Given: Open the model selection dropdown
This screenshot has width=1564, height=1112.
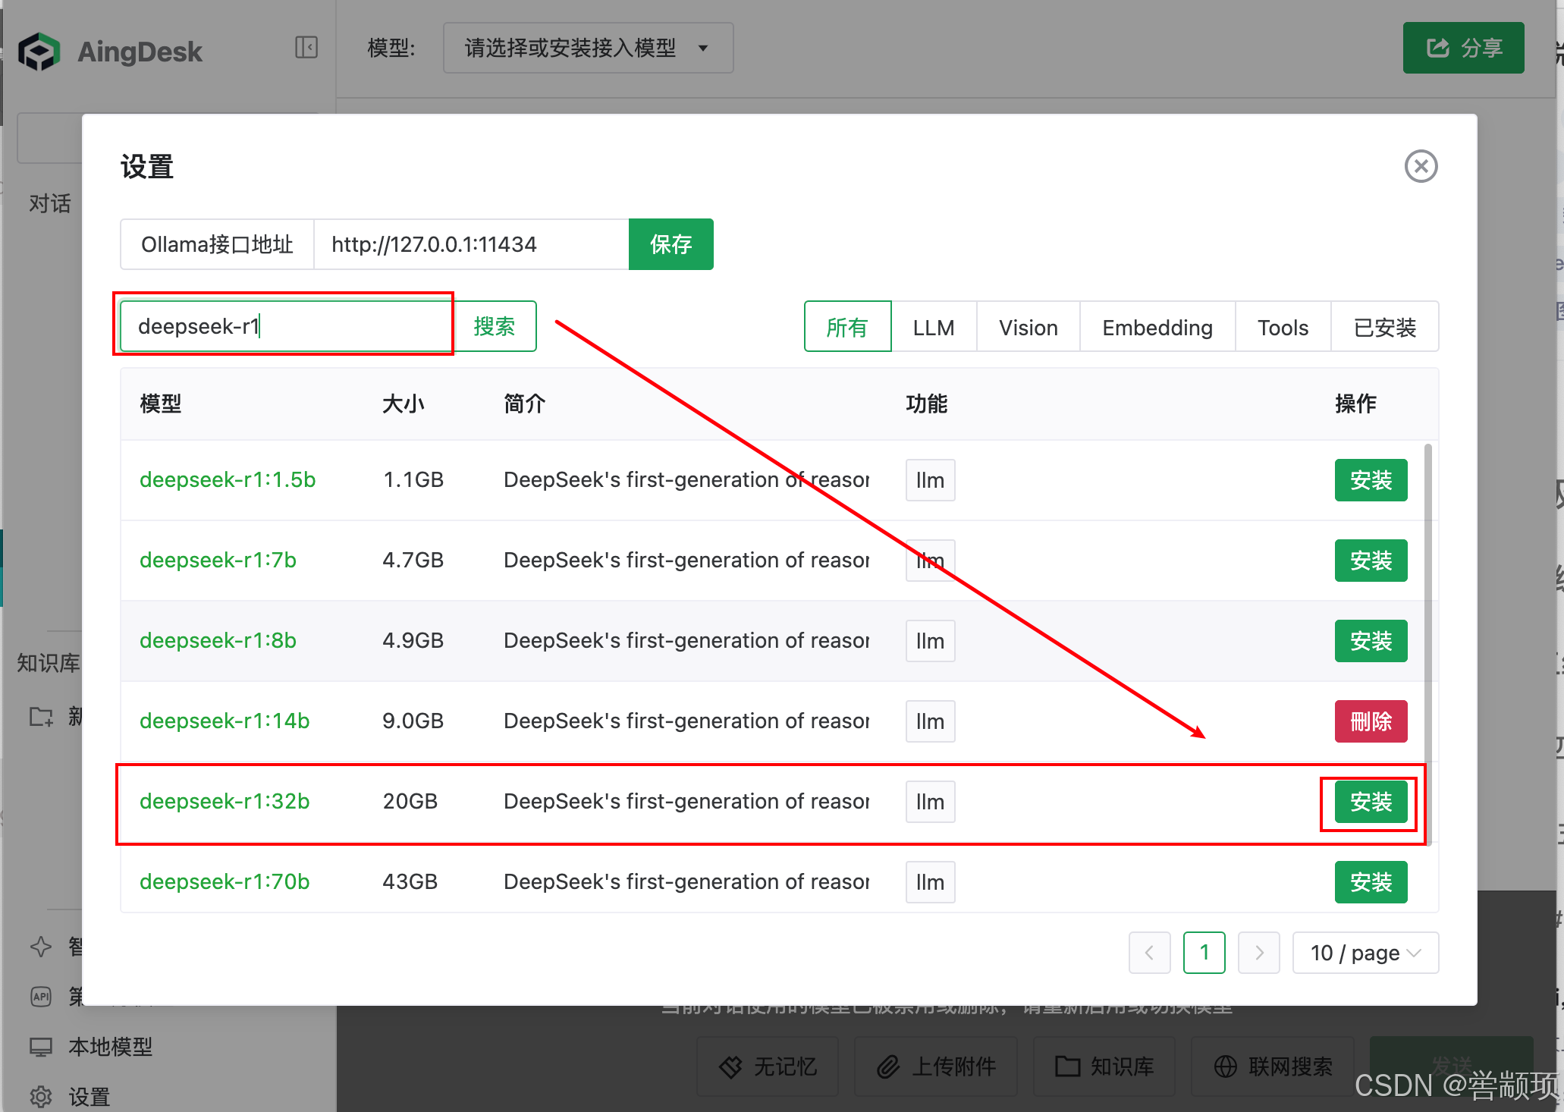Looking at the screenshot, I should [x=588, y=48].
